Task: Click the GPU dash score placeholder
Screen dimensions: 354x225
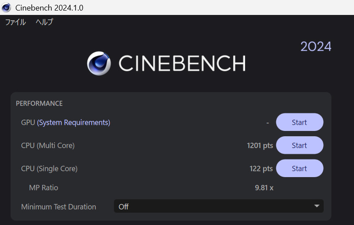Action: point(268,123)
